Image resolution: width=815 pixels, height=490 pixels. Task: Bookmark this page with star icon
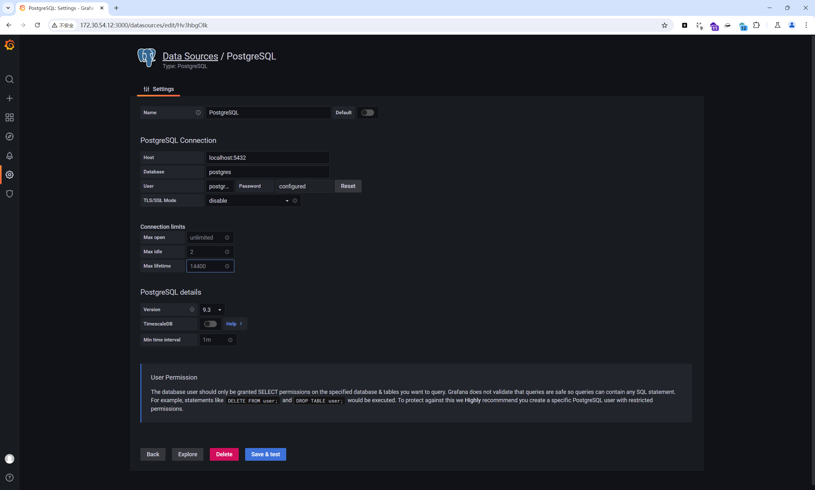pos(664,25)
